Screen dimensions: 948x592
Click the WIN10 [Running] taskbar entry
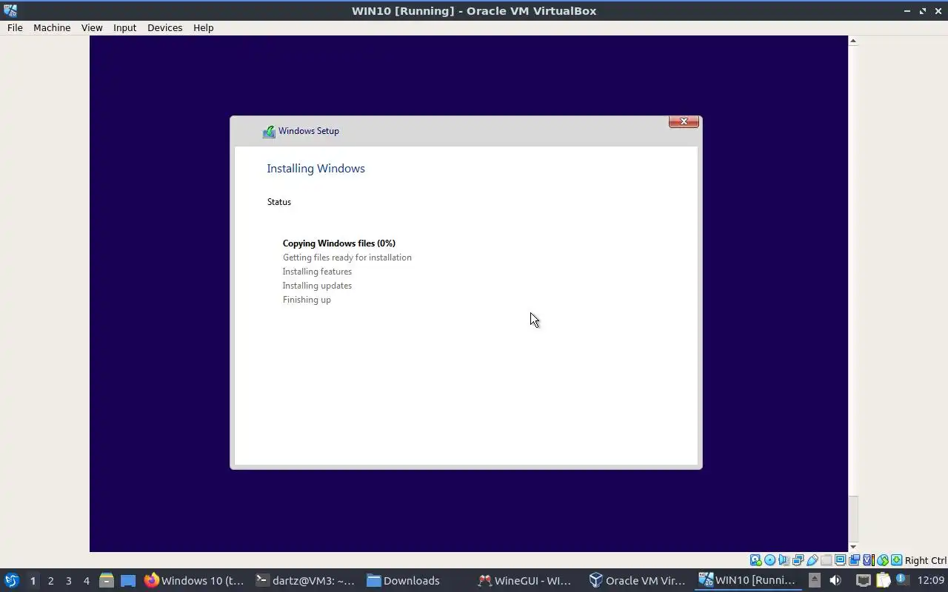(748, 581)
